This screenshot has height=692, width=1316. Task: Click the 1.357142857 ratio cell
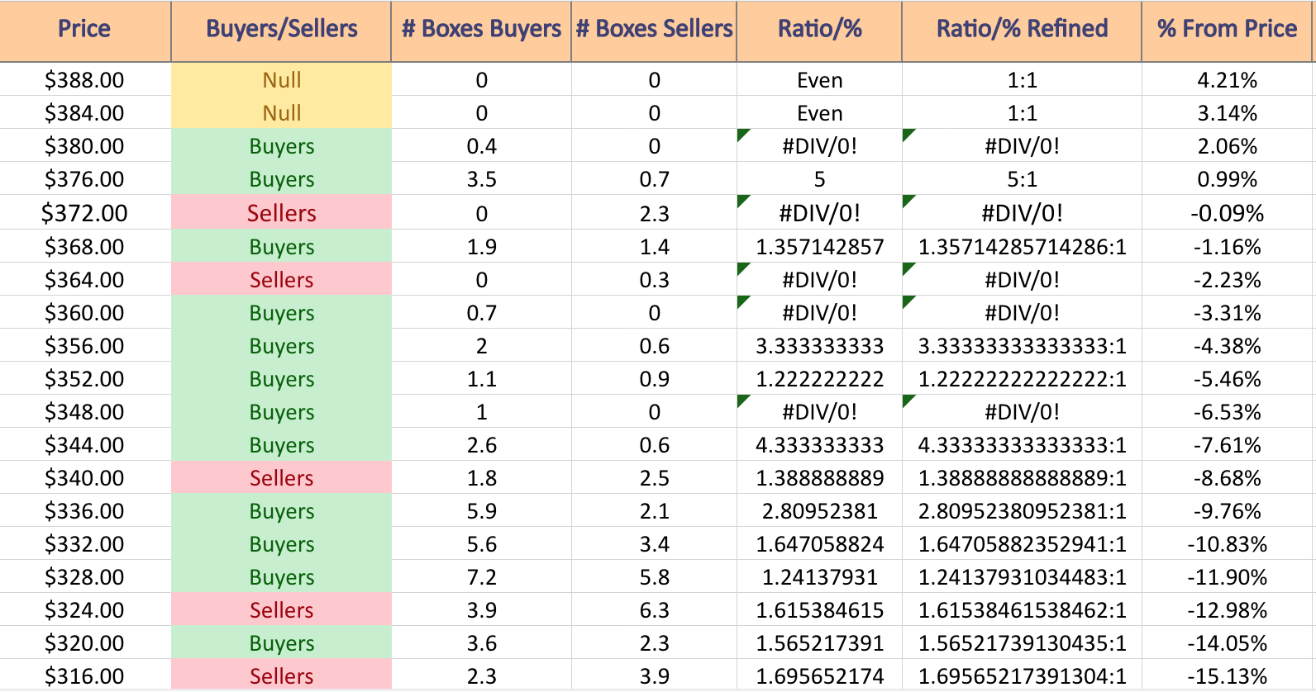coord(819,247)
